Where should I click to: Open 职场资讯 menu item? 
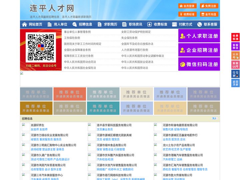click(135, 24)
